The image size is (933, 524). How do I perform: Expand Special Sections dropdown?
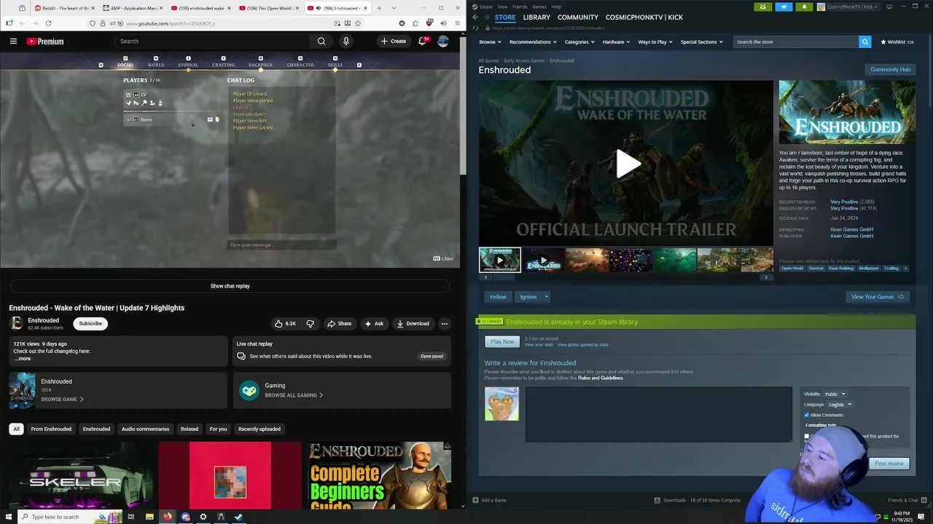point(701,41)
